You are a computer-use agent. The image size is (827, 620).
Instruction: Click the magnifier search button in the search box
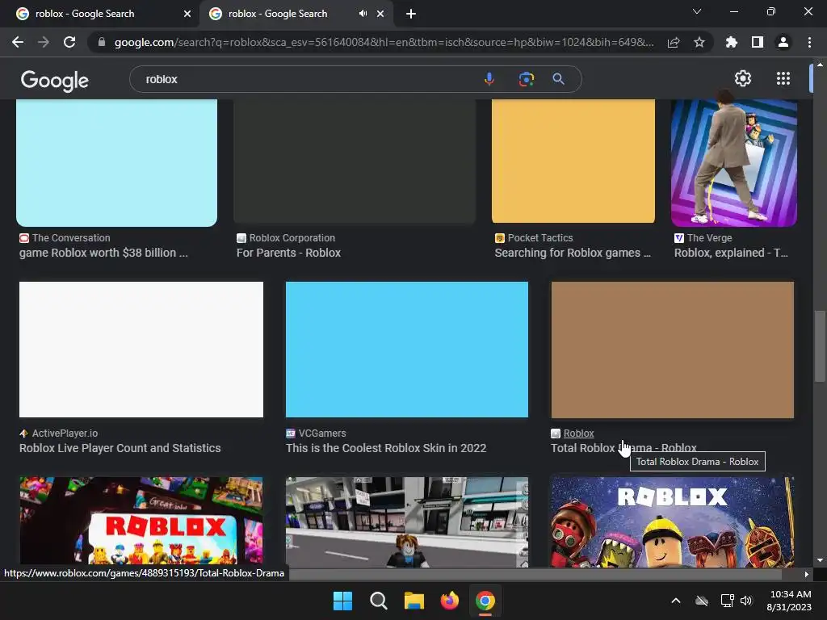point(559,79)
